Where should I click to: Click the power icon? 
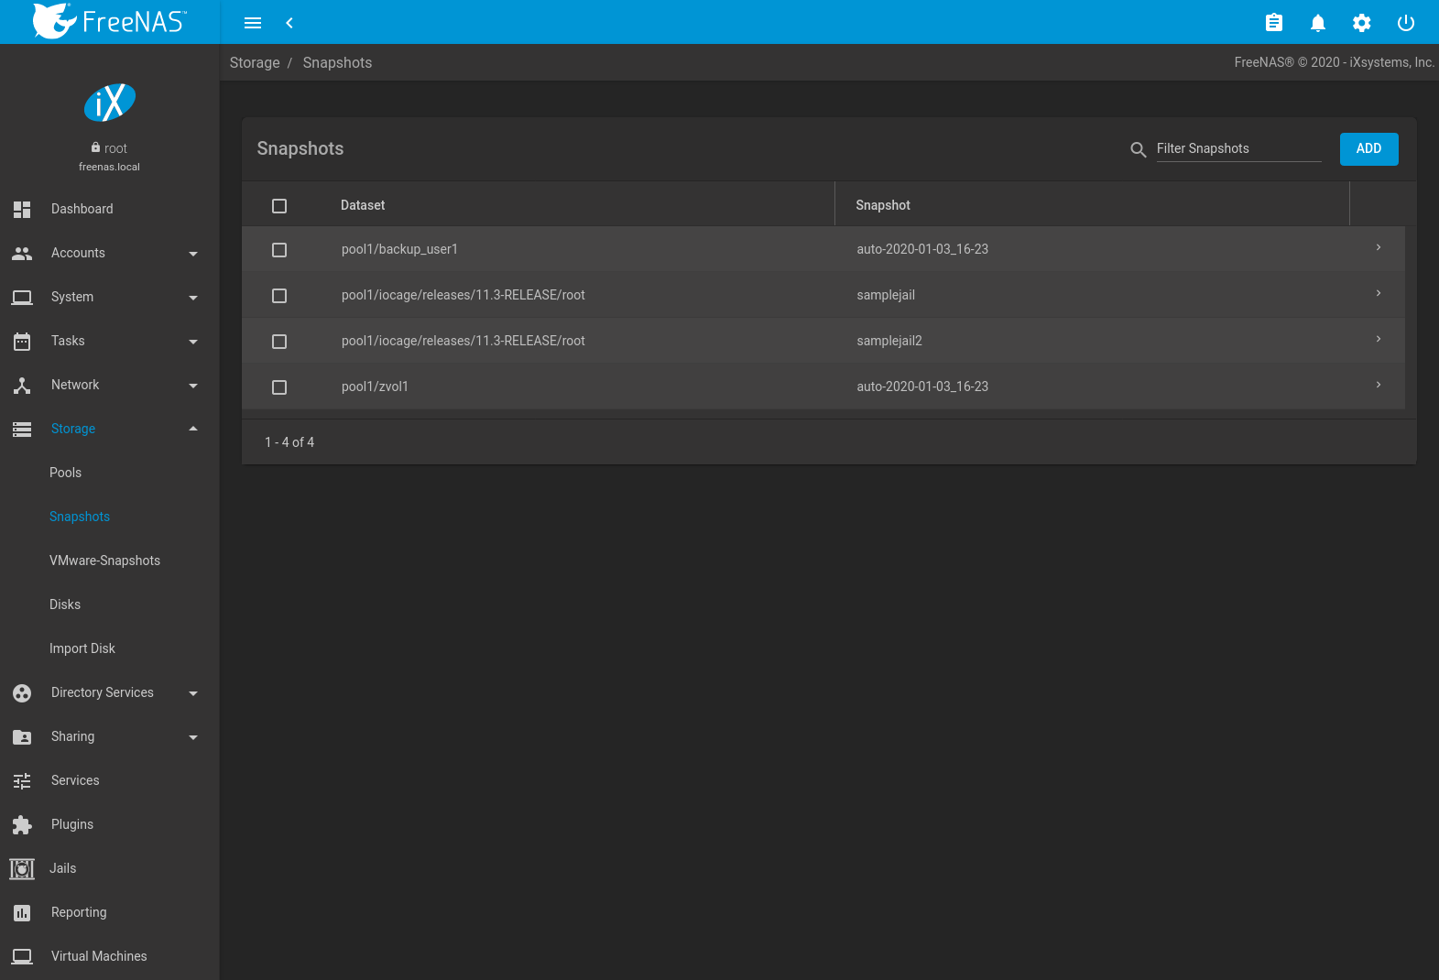[1405, 23]
